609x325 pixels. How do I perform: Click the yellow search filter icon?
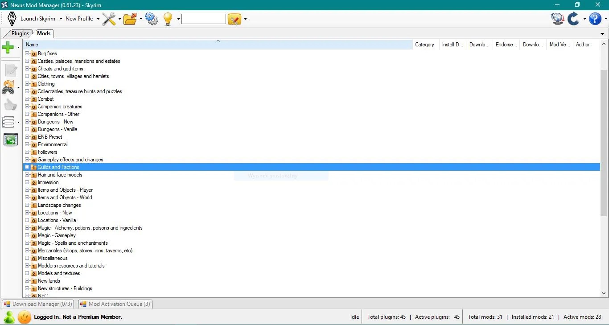235,19
